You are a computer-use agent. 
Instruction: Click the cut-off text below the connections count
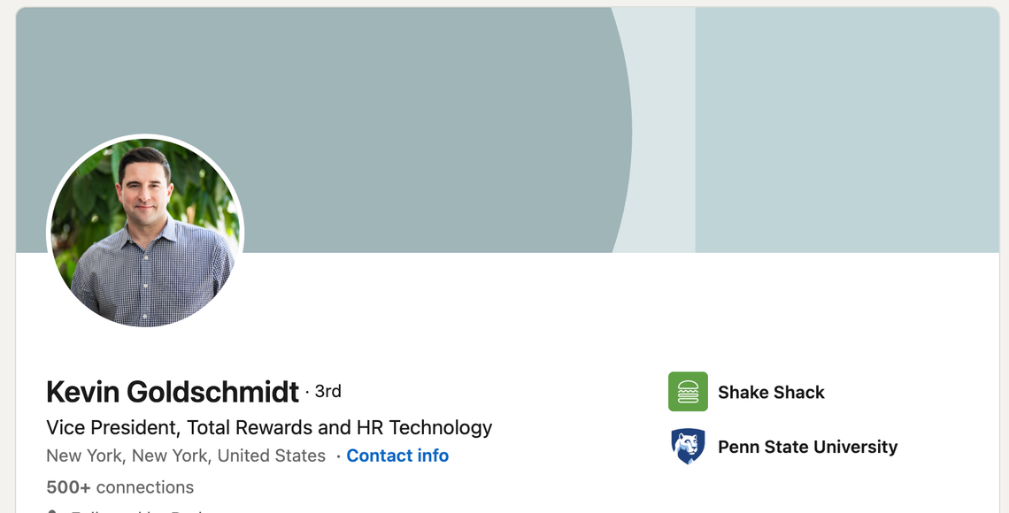coord(133,510)
